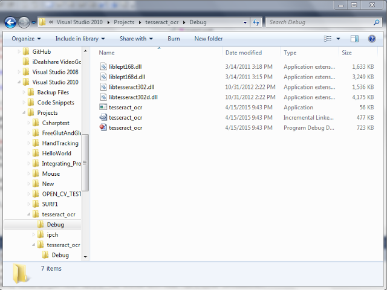The width and height of the screenshot is (387, 290).
Task: Expand the ipch tree node
Action: click(x=34, y=235)
